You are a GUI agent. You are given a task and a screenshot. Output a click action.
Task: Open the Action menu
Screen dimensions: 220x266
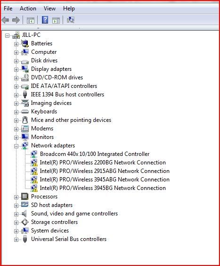coord(28,9)
